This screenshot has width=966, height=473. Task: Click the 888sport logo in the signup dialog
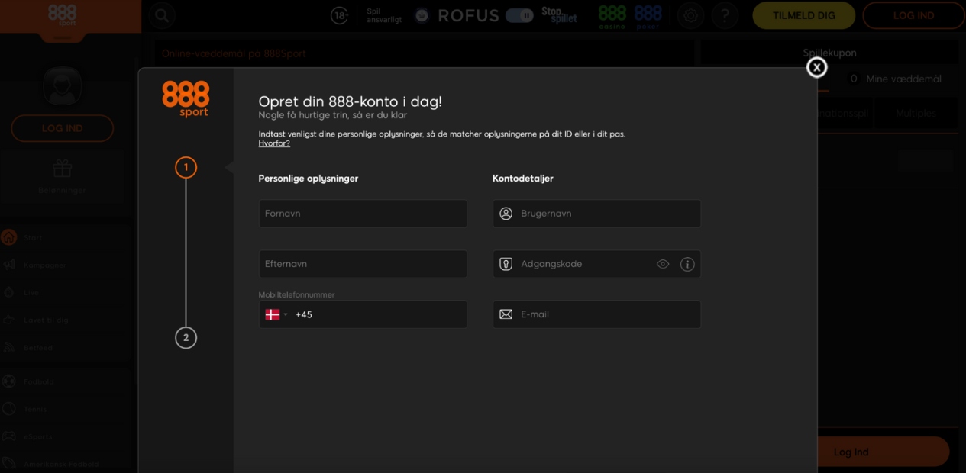pyautogui.click(x=186, y=99)
